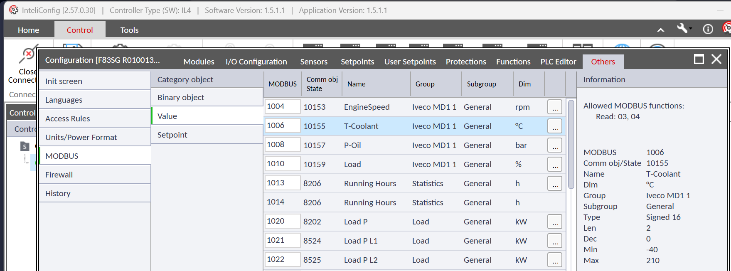Viewport: 731px width, 271px height.
Task: Select Firewall in the left list
Action: [x=59, y=175]
